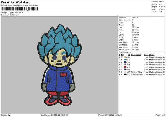Click the royal blue swatch for code 1166
Screen dimensions: 166x117
(x=125, y=62)
